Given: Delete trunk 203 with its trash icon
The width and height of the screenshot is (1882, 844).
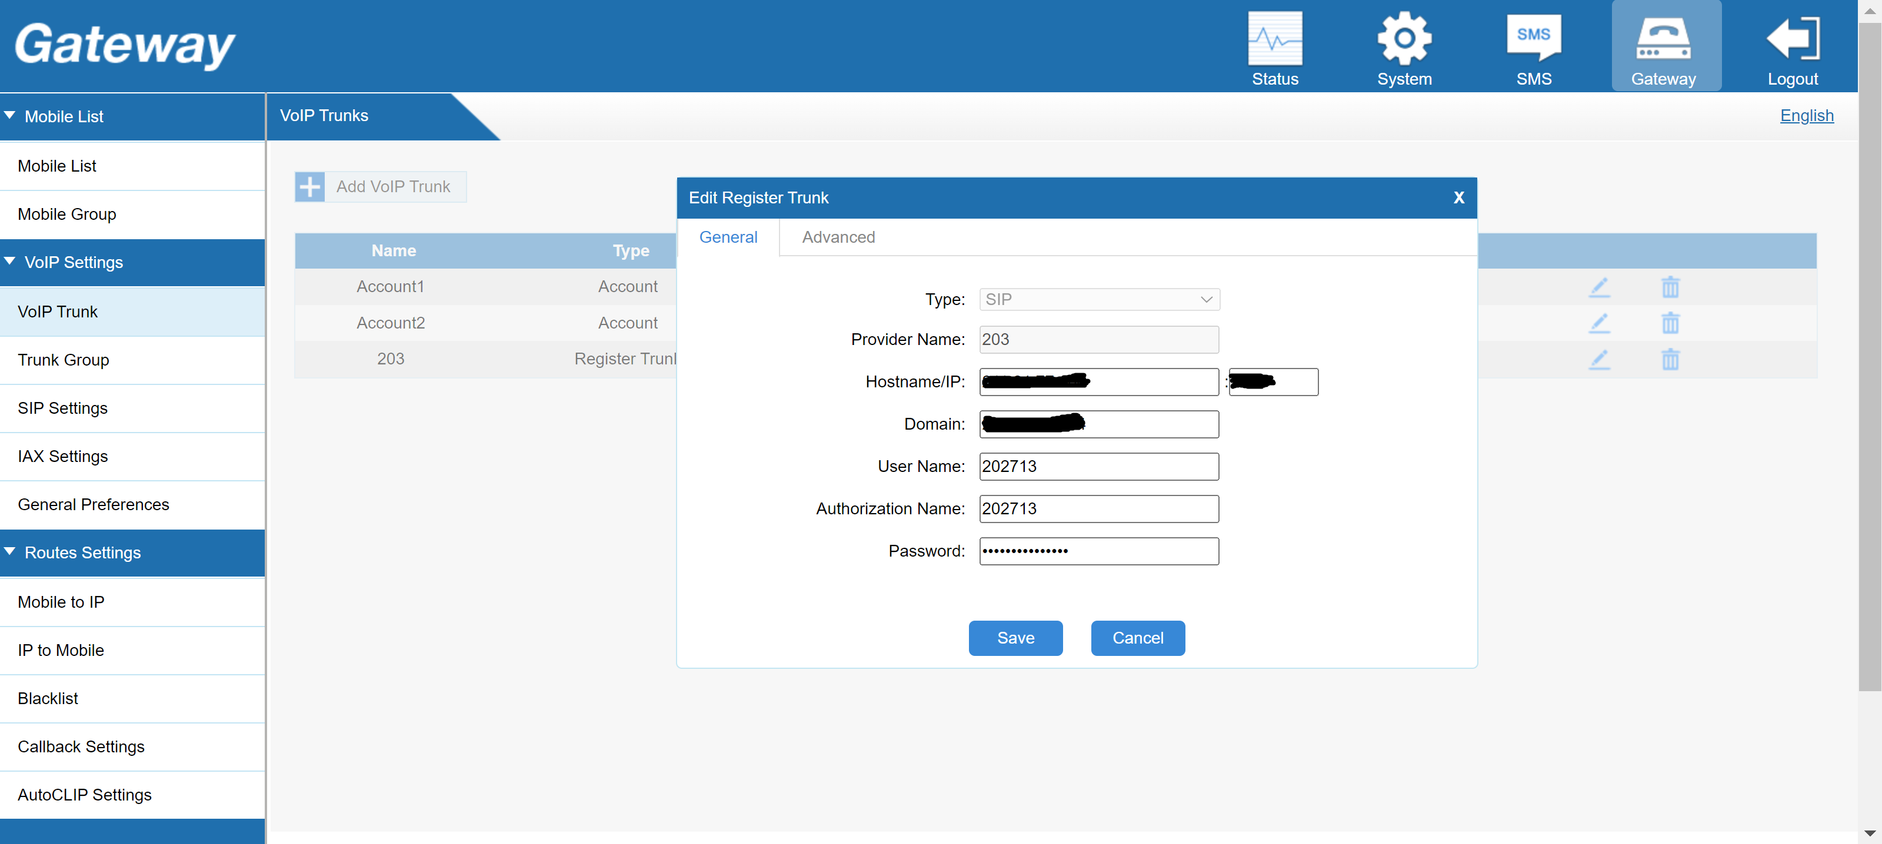Looking at the screenshot, I should [1670, 359].
